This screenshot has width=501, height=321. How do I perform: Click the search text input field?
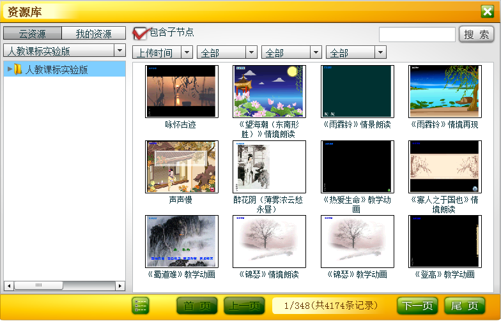pos(417,34)
